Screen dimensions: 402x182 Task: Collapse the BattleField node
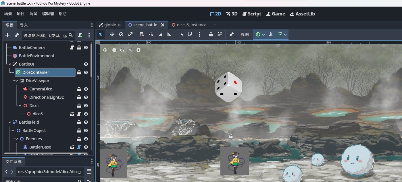pos(10,122)
